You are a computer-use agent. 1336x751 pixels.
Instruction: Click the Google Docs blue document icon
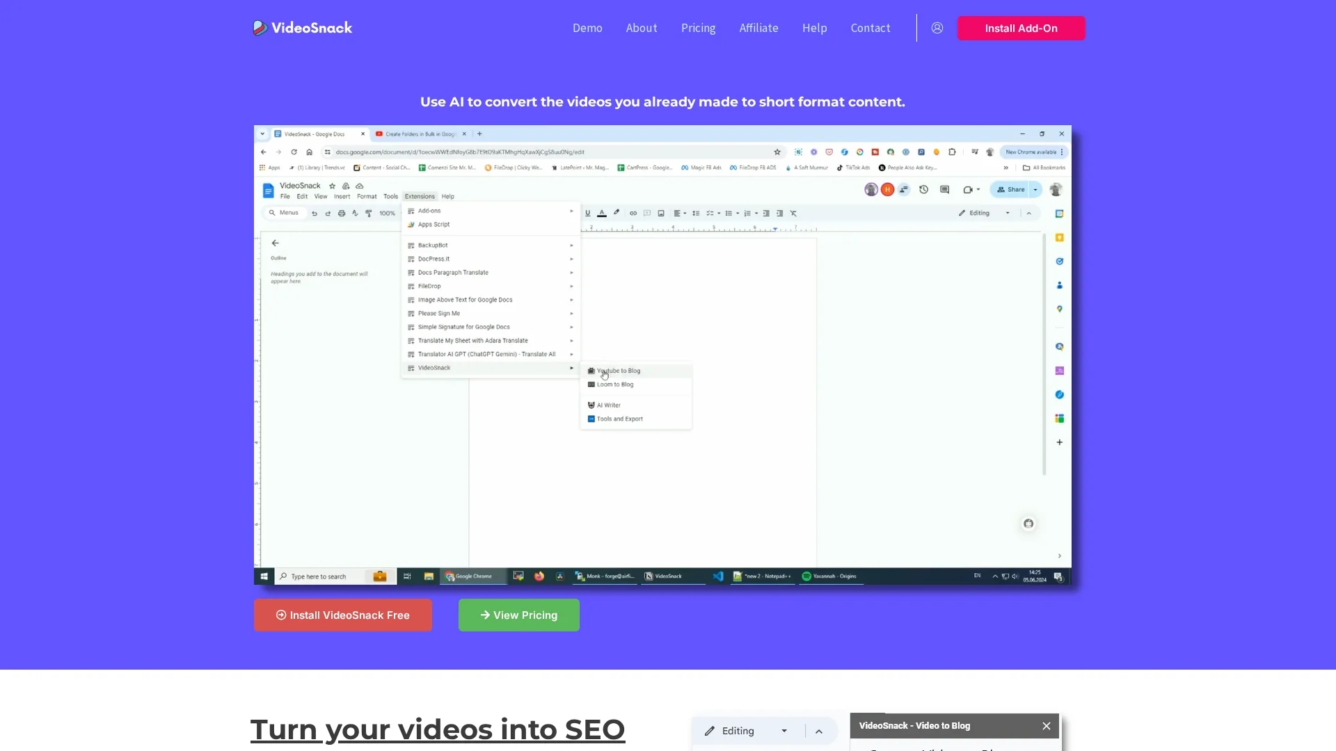click(x=268, y=191)
